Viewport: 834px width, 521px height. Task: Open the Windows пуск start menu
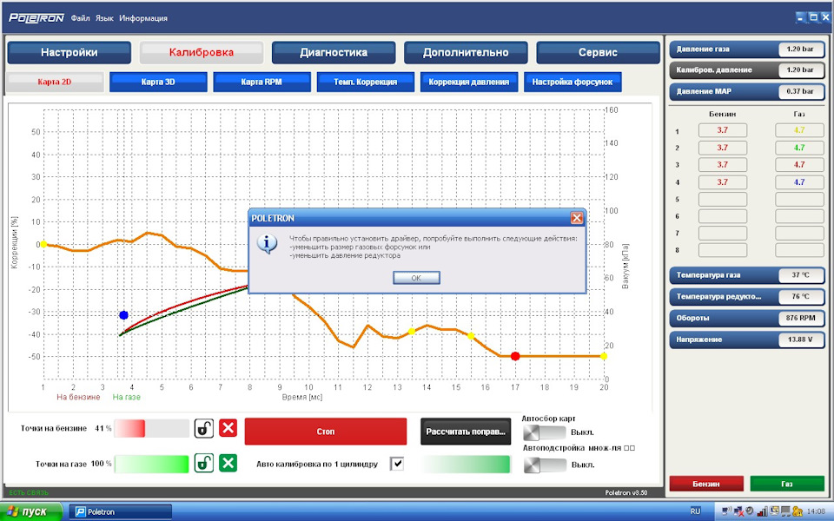click(x=31, y=511)
